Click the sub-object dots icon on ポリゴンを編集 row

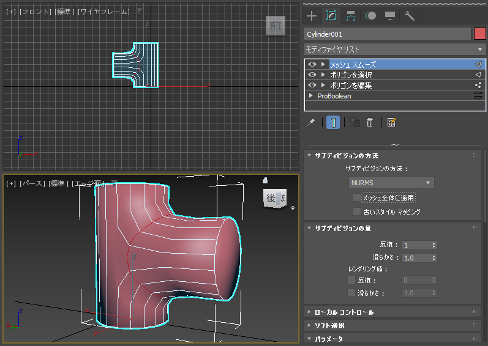[x=478, y=85]
